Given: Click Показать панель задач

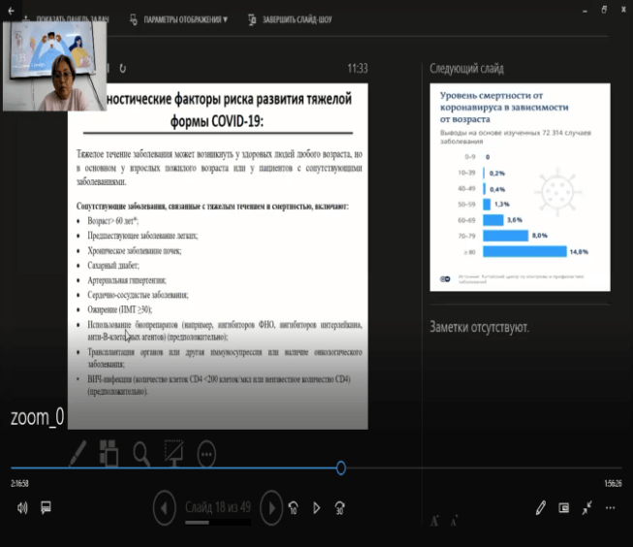Looking at the screenshot, I should coord(69,18).
